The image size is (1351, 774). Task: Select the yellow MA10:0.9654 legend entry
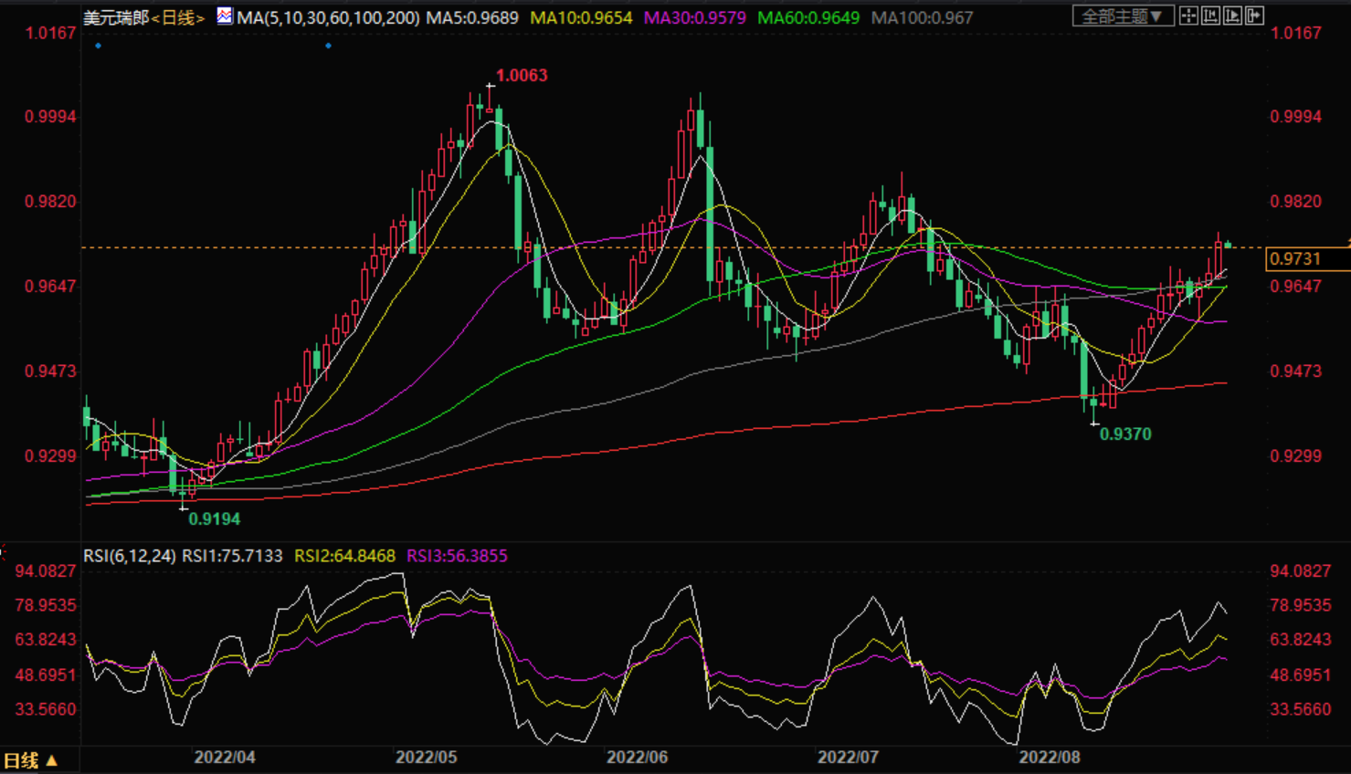tap(581, 17)
